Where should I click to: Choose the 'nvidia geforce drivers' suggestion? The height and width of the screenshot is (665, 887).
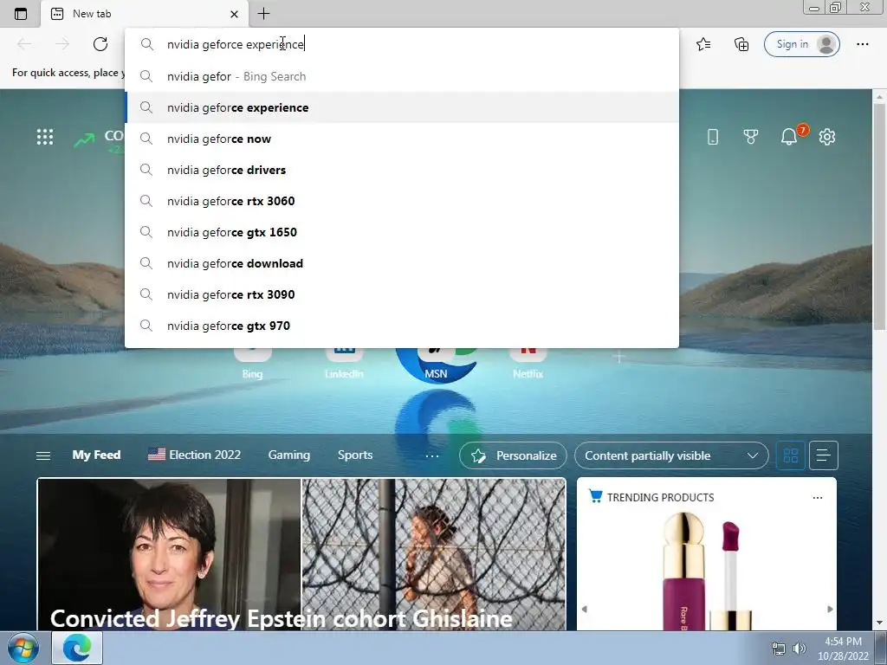(402, 170)
